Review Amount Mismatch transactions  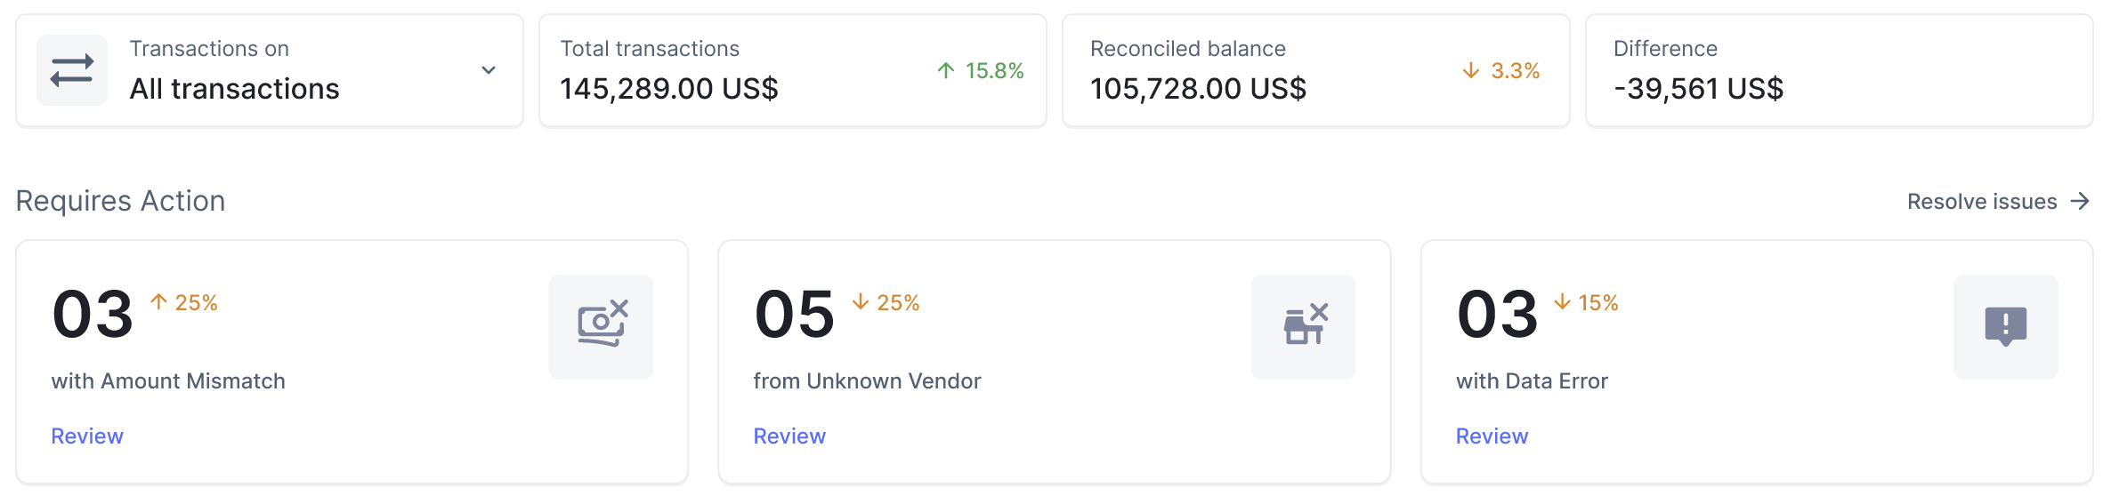87,436
